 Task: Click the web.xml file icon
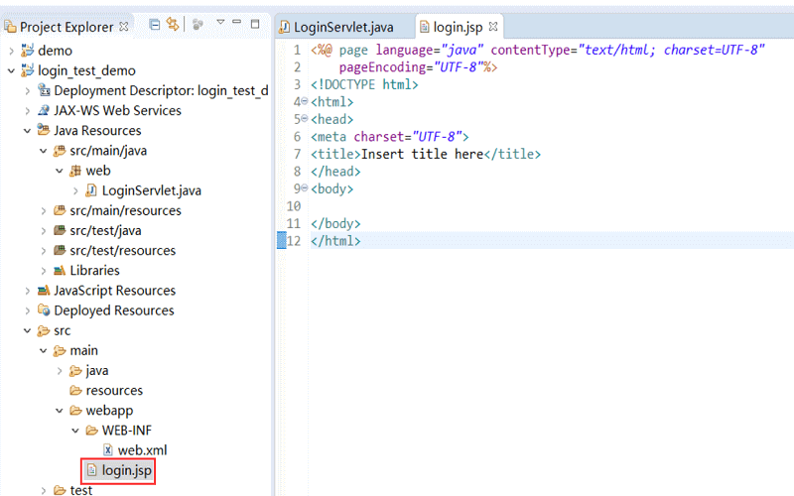[108, 450]
